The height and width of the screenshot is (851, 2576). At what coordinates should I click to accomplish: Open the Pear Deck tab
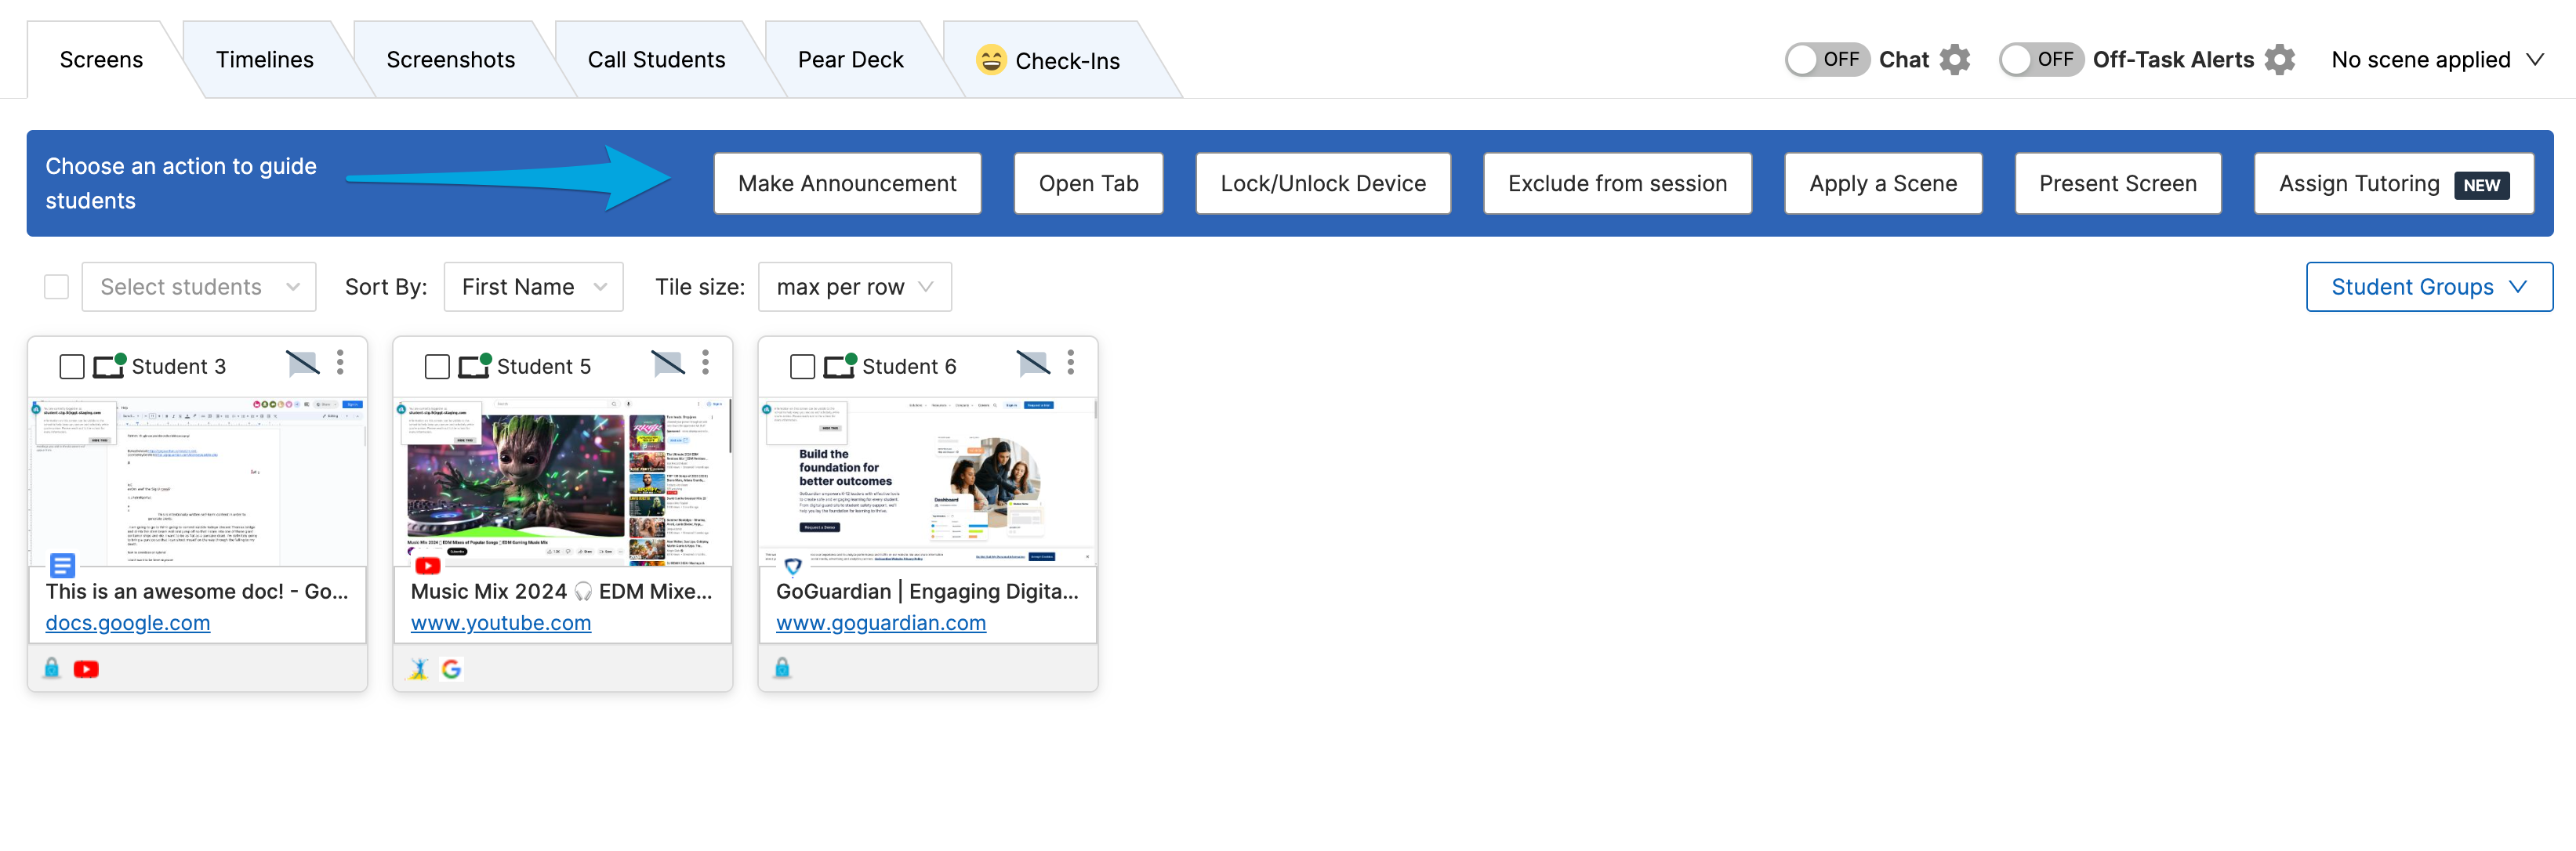point(850,60)
